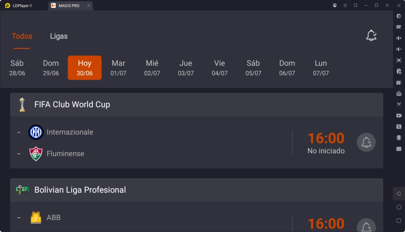This screenshot has width=405, height=232.
Task: Click the ABB yellow jersey icon
Action: click(36, 217)
